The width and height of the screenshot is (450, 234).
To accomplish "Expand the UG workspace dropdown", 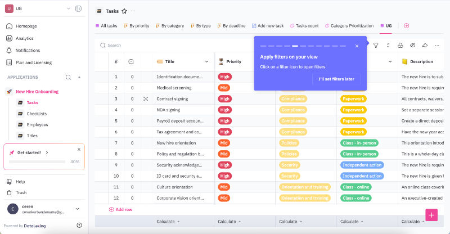I will tap(68, 8).
